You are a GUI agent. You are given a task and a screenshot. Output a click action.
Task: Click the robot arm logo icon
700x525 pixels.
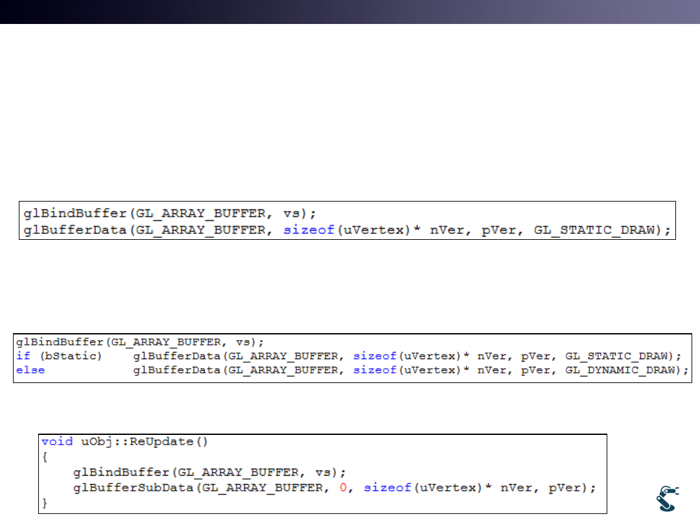[x=666, y=498]
